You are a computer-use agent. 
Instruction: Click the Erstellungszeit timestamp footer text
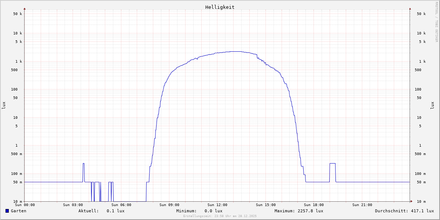[220, 216]
